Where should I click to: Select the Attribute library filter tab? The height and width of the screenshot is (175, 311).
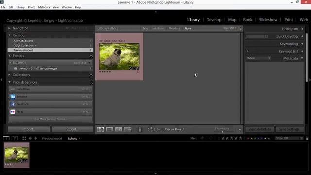(x=158, y=28)
